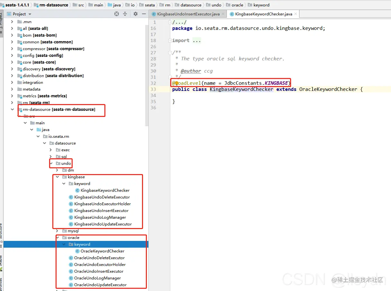Viewport: 391px width, 291px height.
Task: Select the keyword package under kingbase
Action: (82, 184)
